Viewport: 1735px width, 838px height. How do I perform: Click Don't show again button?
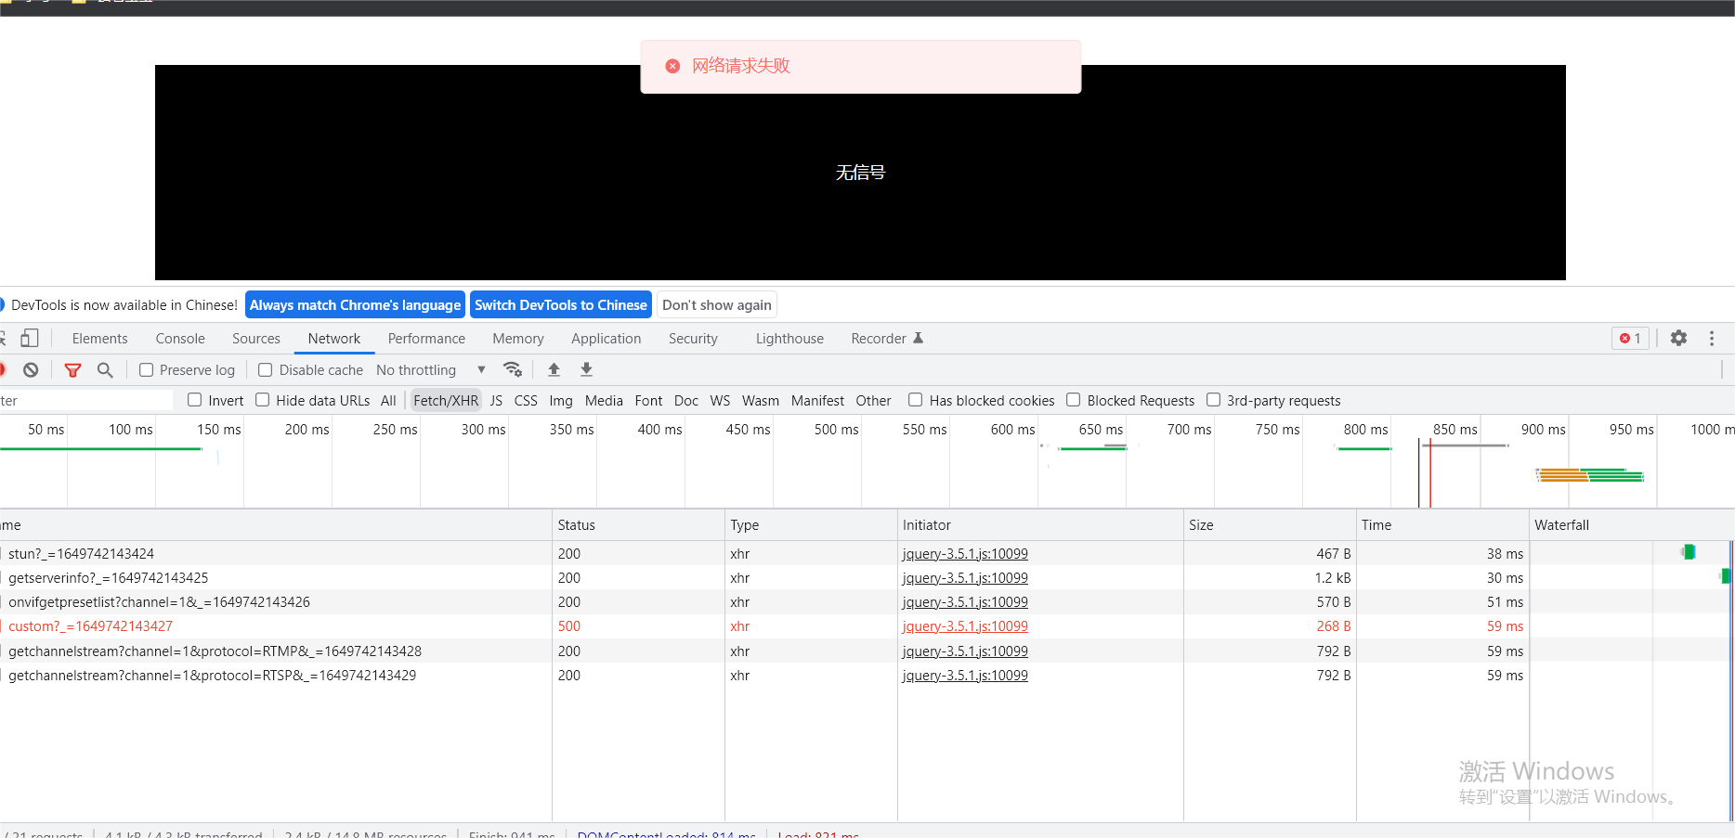tap(717, 304)
